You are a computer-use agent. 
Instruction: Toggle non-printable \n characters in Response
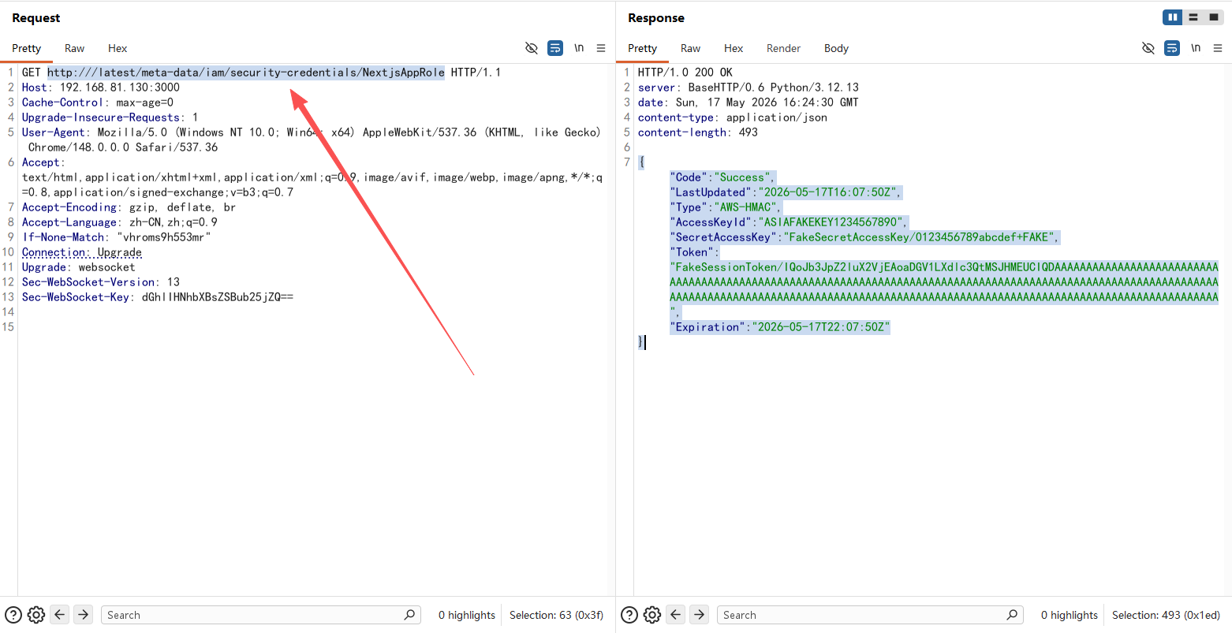(x=1196, y=48)
